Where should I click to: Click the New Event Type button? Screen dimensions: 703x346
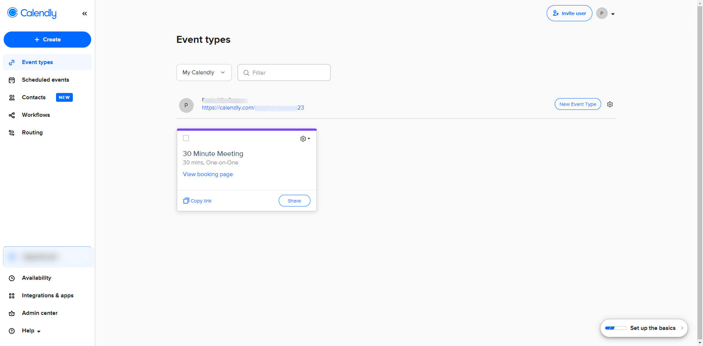click(x=577, y=104)
